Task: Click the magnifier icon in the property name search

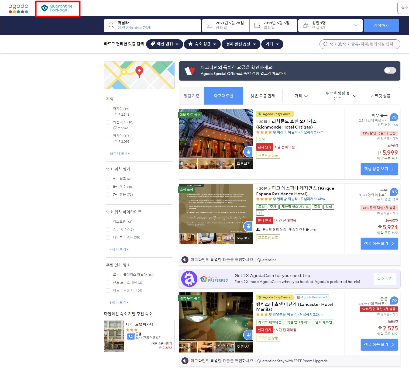Action: coord(326,44)
